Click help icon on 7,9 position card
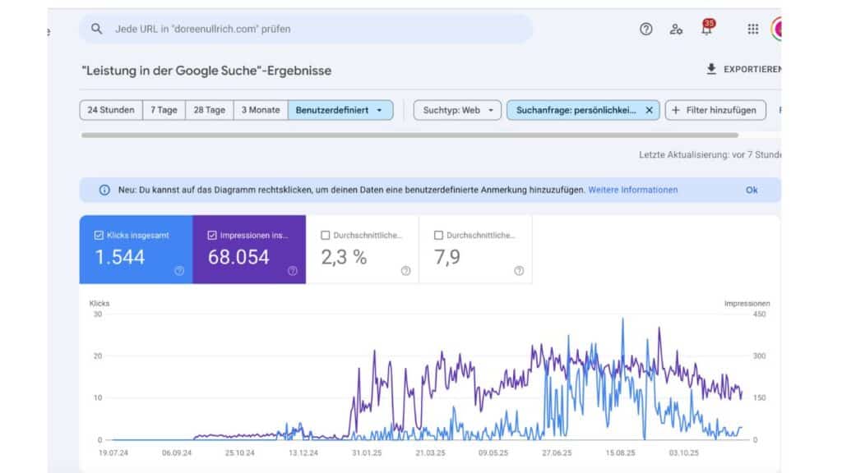 (519, 271)
